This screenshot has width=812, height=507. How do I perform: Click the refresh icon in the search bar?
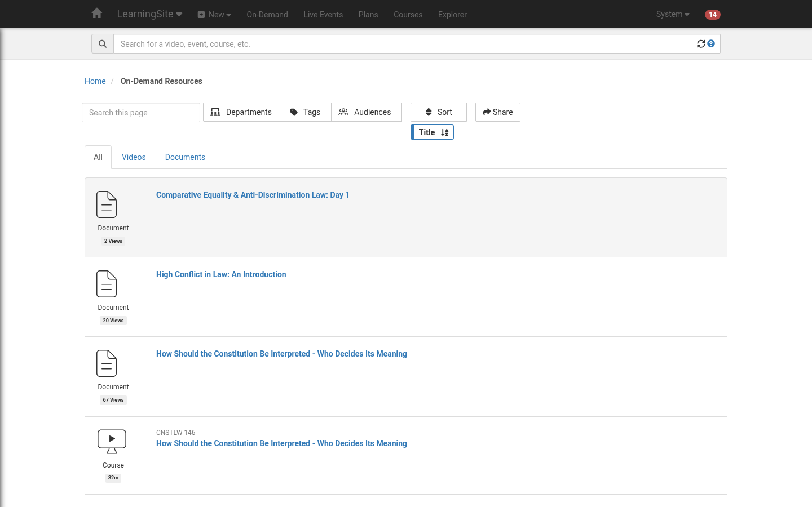coord(701,44)
